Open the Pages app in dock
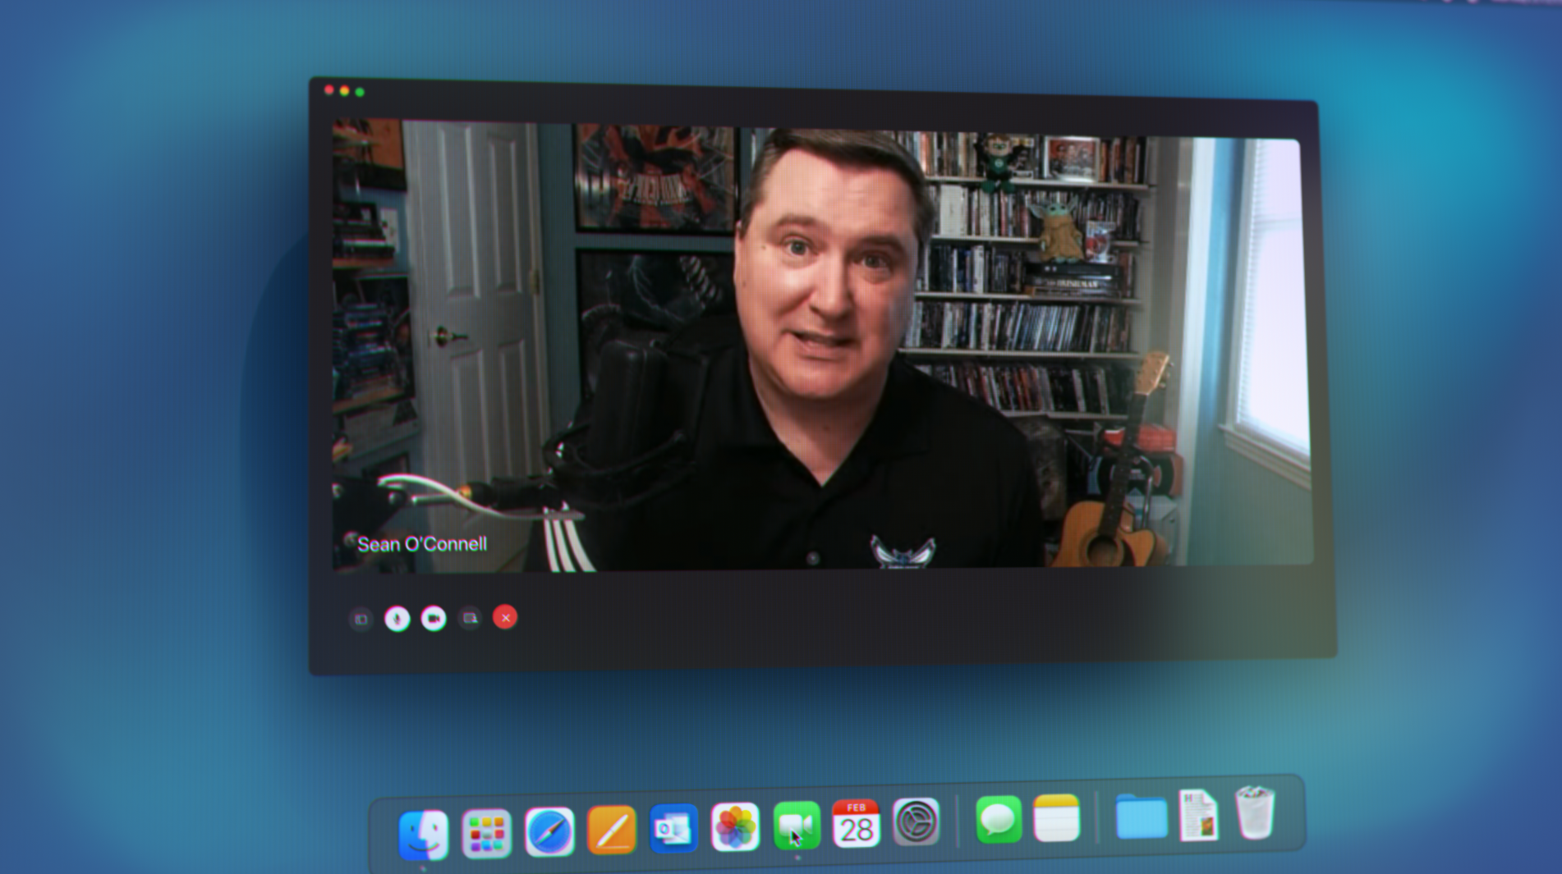Image resolution: width=1562 pixels, height=874 pixels. point(612,831)
